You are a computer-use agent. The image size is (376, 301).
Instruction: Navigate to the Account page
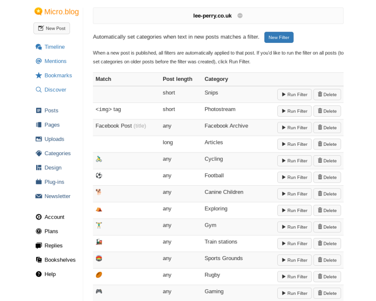coord(54,217)
